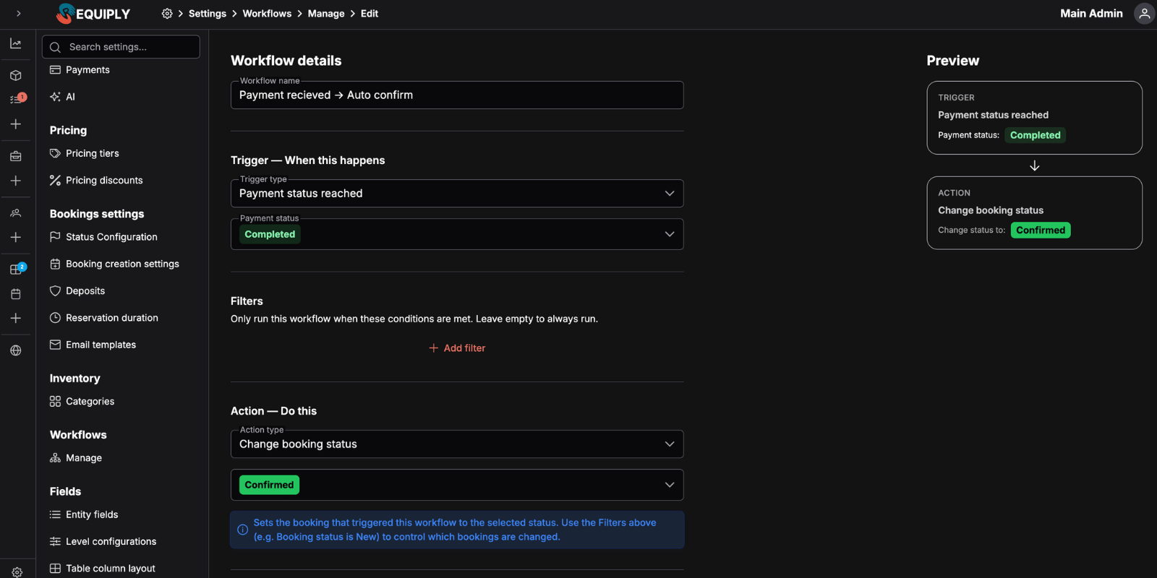Open the Action type dropdown
Image resolution: width=1157 pixels, height=578 pixels.
pos(457,444)
